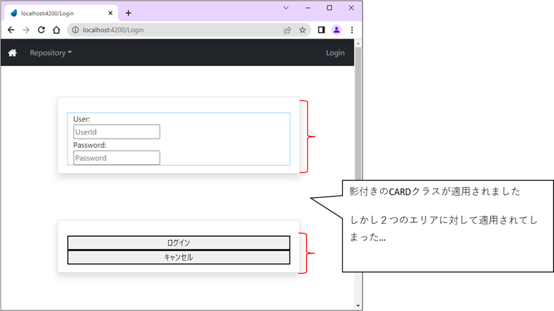Click the Login link in navbar

pos(335,53)
